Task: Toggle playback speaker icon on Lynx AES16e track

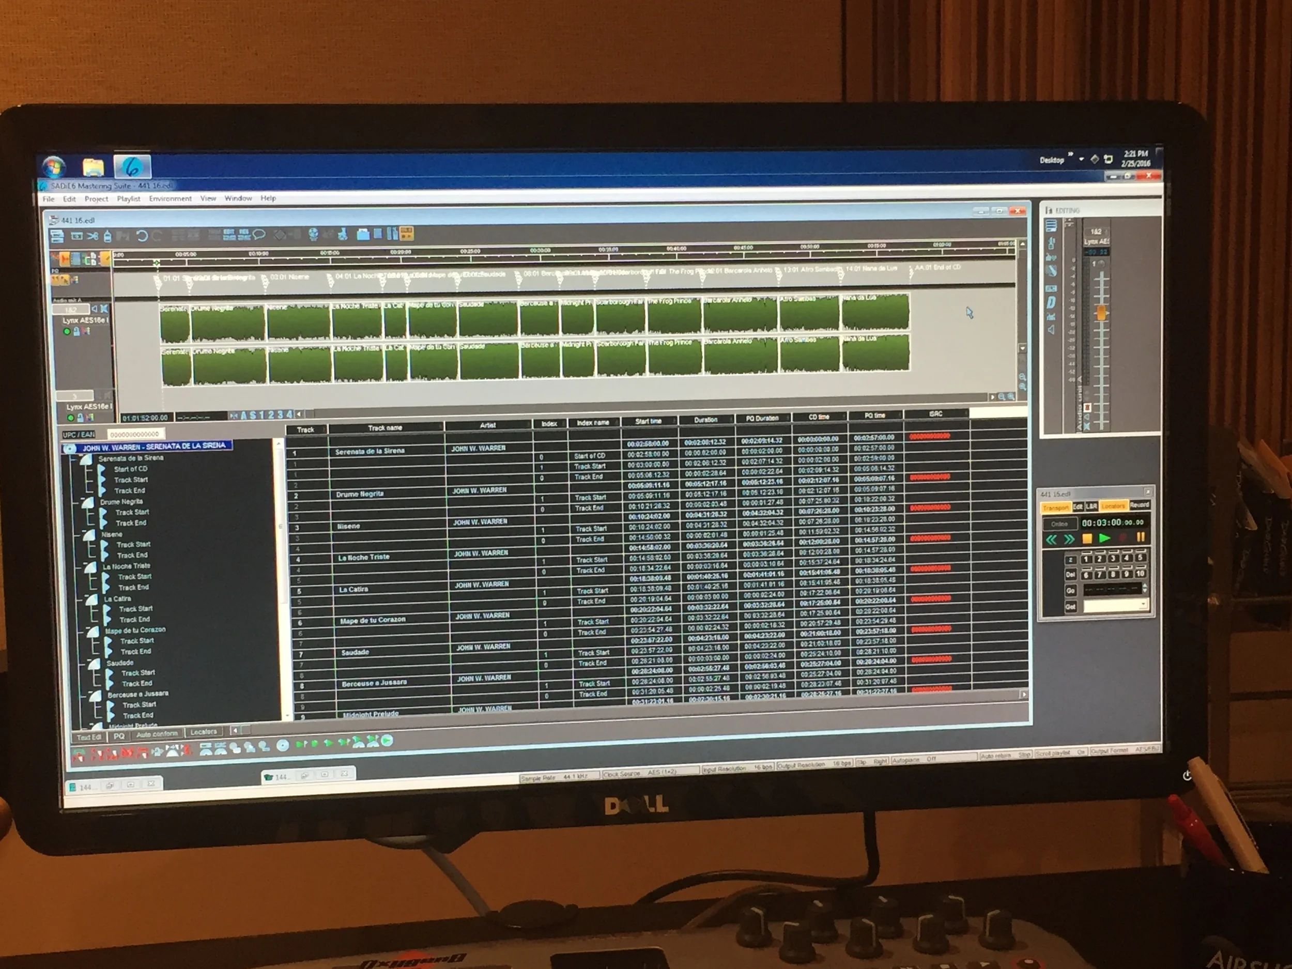Action: pos(95,310)
